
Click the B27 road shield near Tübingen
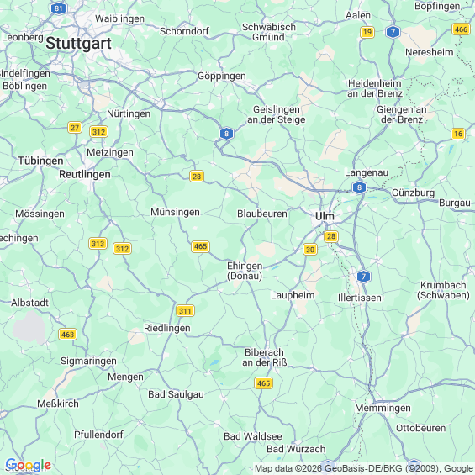[75, 128]
